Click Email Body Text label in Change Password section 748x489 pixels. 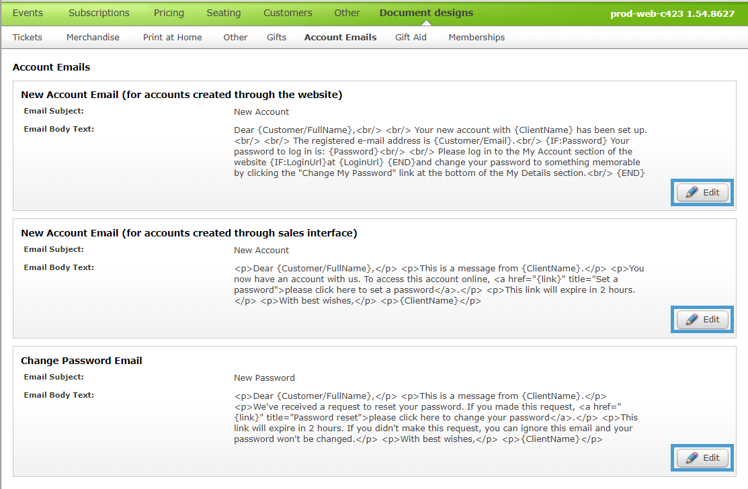point(59,395)
